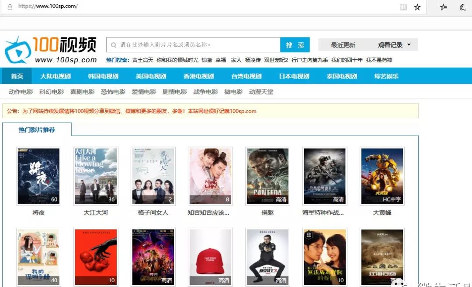472x287 pixels.
Task: Add page to favorites star icon
Action: 417,7
